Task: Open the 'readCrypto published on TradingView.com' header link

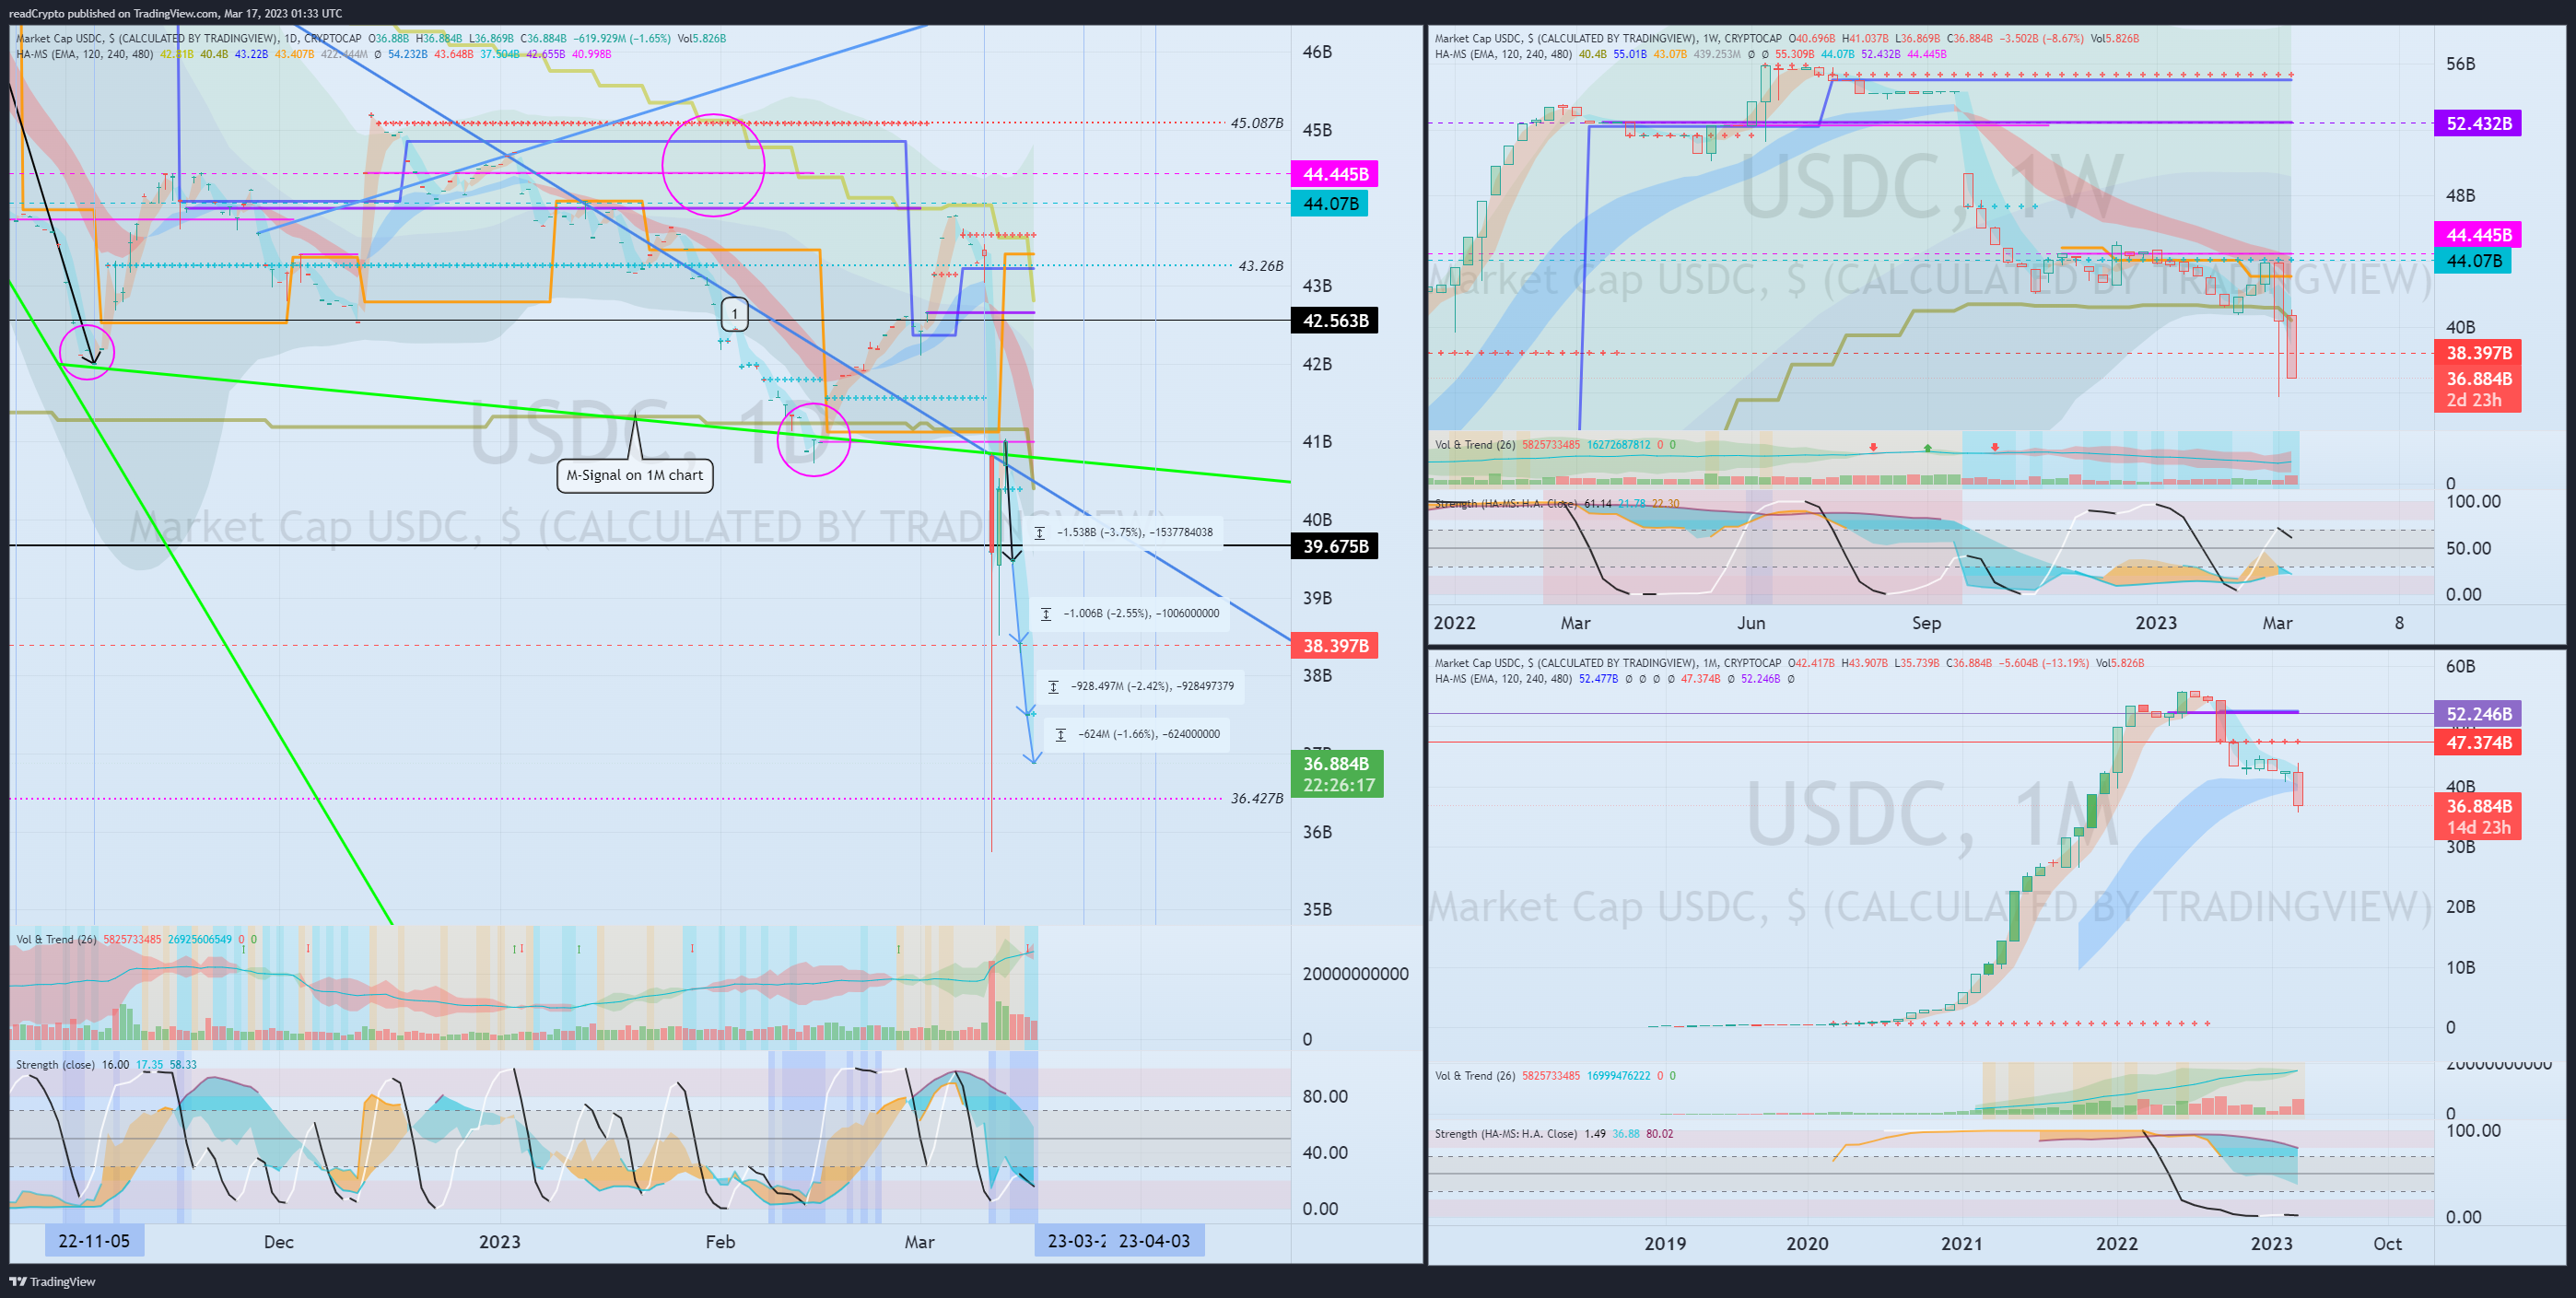Action: click(x=175, y=13)
